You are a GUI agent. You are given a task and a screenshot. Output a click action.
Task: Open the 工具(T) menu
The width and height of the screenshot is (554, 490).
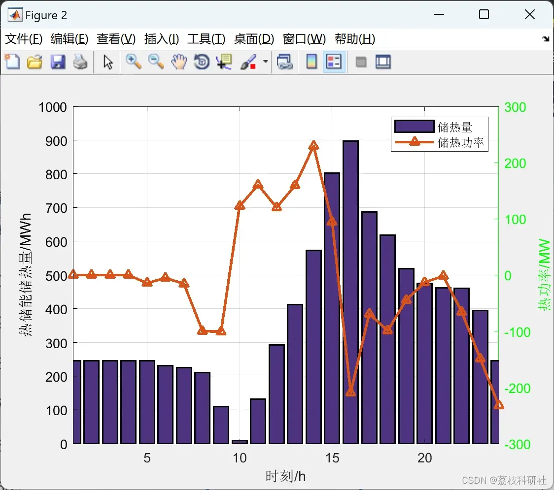click(207, 39)
